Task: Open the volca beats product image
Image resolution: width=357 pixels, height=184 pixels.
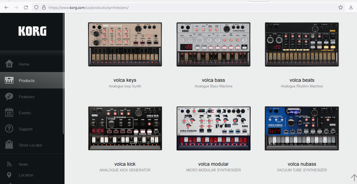Action: (x=302, y=44)
